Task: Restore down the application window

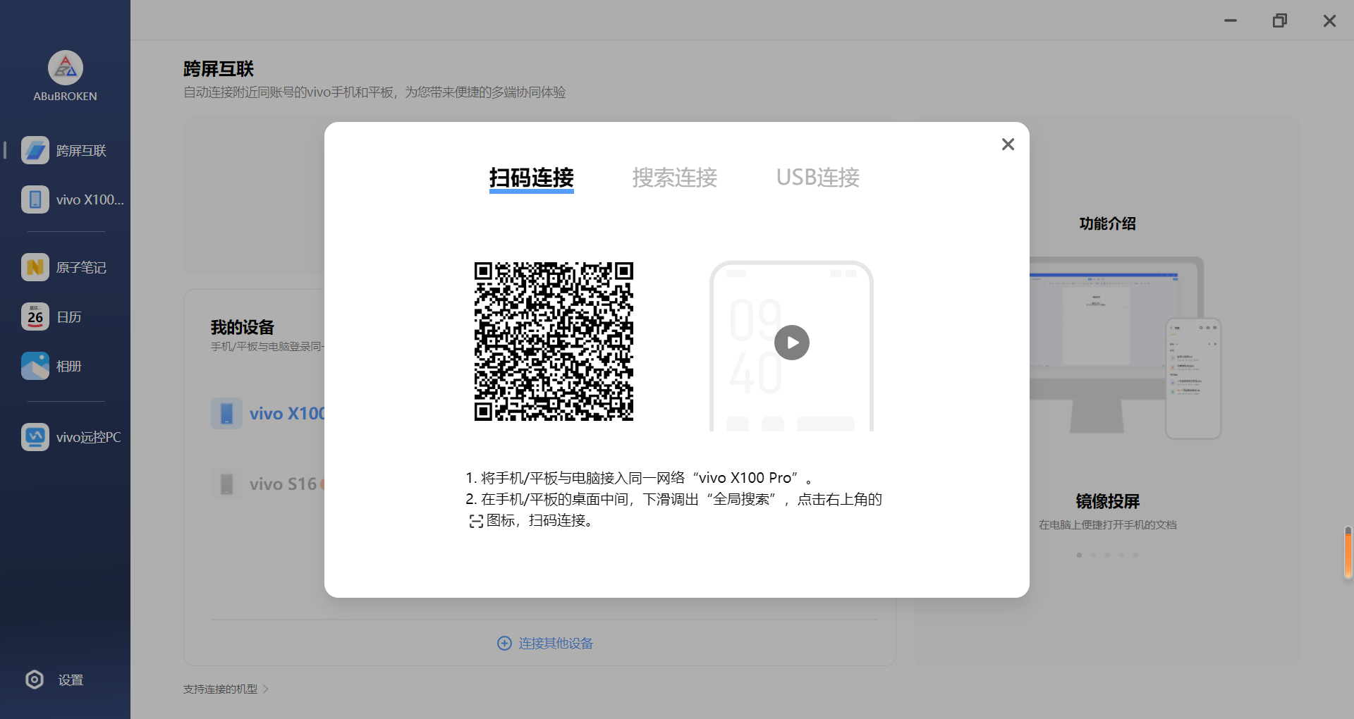Action: click(1280, 20)
